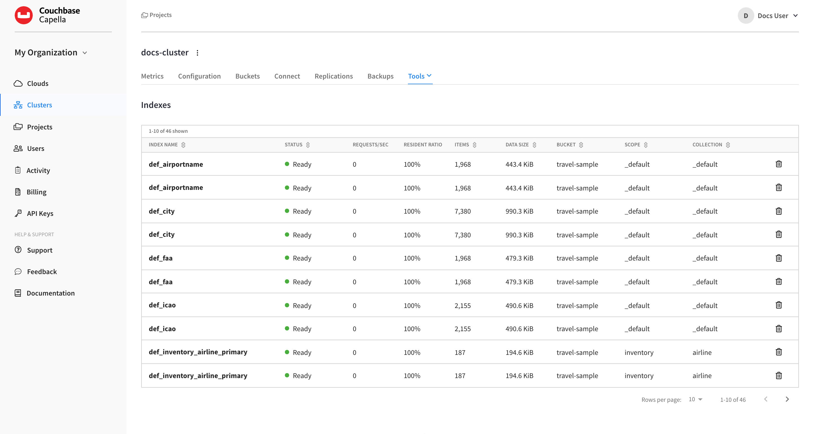Image resolution: width=813 pixels, height=434 pixels.
Task: Click the Support help icon
Action: pos(18,250)
